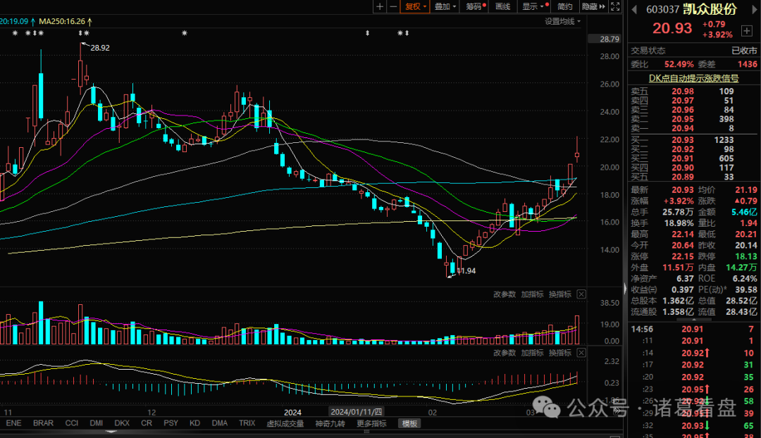Toggle 简约 simplified mode
The height and width of the screenshot is (438, 761).
[564, 6]
